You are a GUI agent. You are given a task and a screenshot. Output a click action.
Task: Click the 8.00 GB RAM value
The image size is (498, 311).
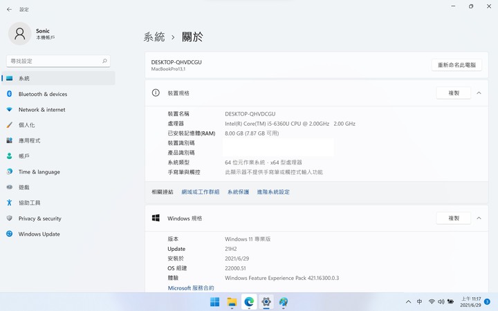[x=252, y=133]
